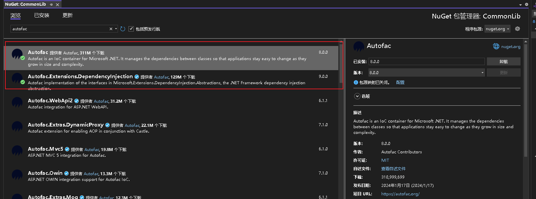Viewport: 536px width, 199px height.
Task: Clear the autofac search text
Action: (x=111, y=29)
